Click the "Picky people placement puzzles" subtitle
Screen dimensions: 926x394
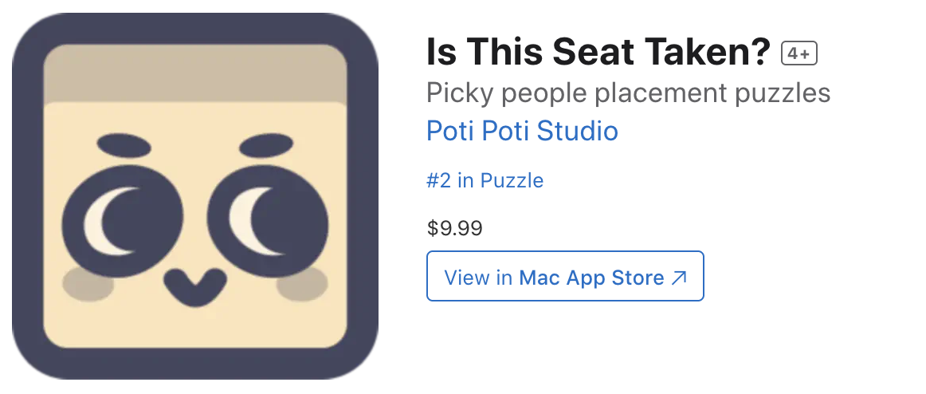tap(628, 93)
